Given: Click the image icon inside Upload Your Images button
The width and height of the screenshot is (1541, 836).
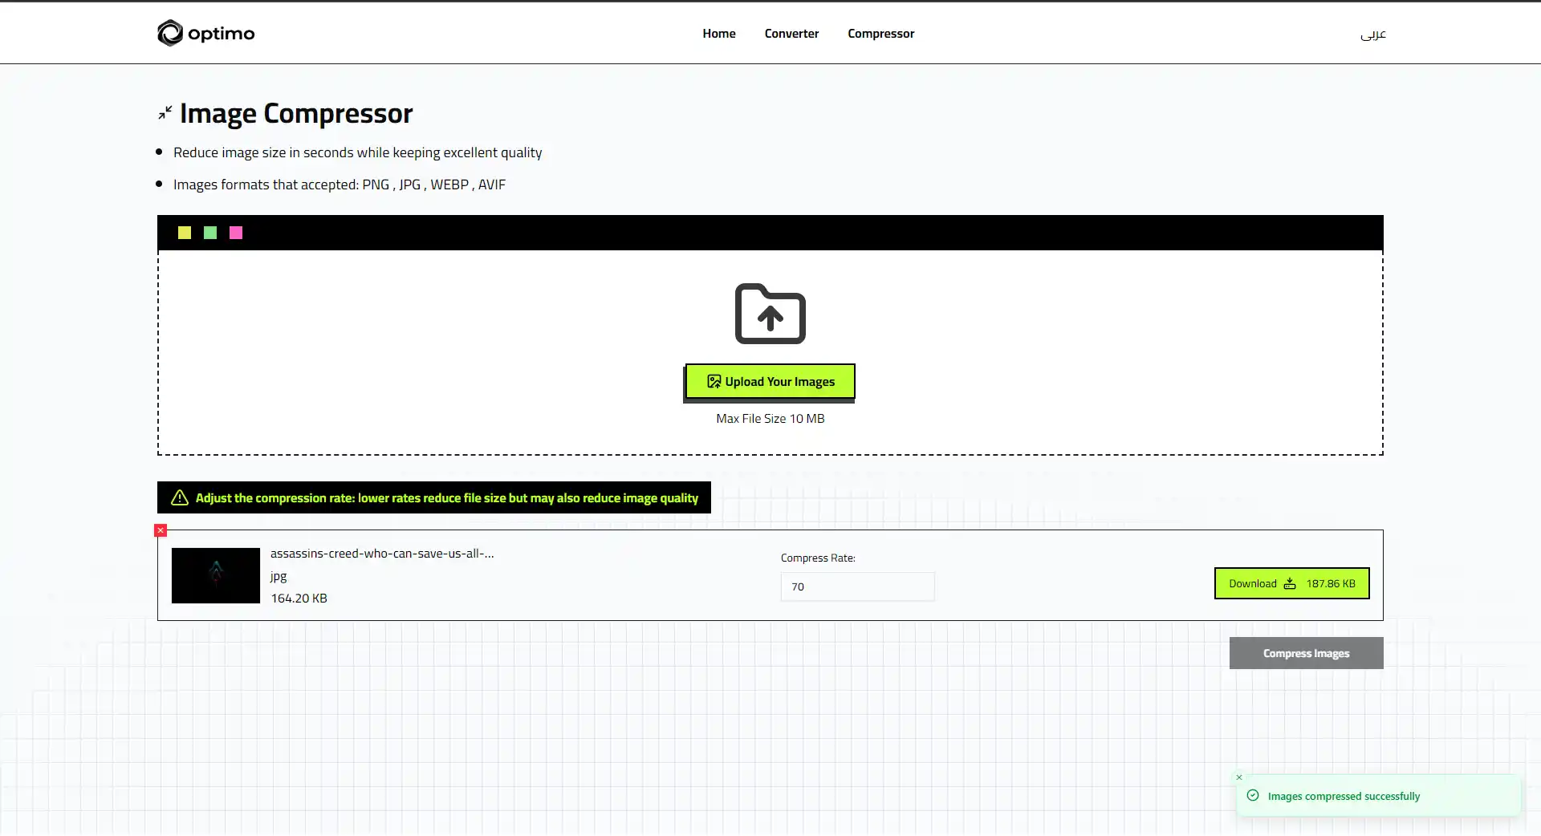Looking at the screenshot, I should point(714,381).
